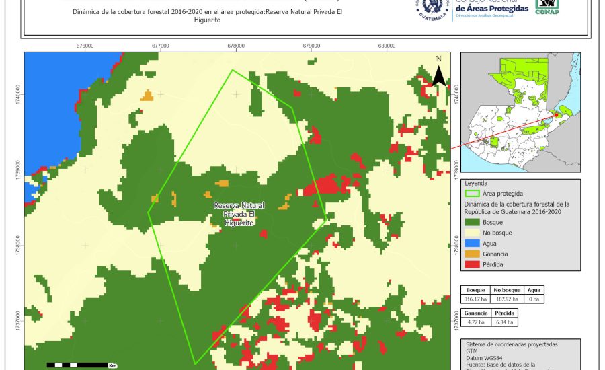Click the north arrow on the map
The image size is (605, 370).
click(438, 73)
